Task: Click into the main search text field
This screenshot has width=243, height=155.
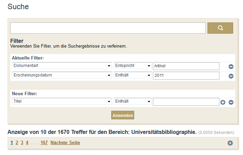Action: tap(108, 28)
